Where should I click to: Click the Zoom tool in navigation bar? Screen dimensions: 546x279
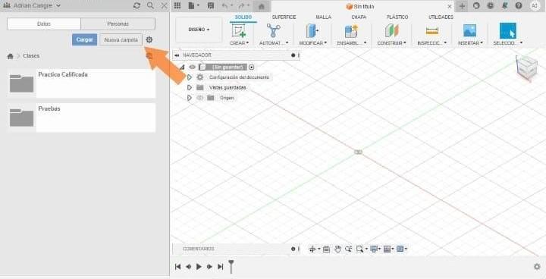[x=348, y=249]
